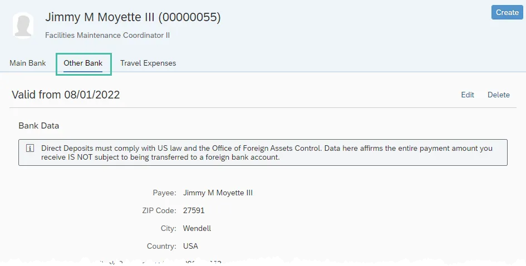The height and width of the screenshot is (266, 526).
Task: Click Delete for the bank record
Action: pos(498,95)
